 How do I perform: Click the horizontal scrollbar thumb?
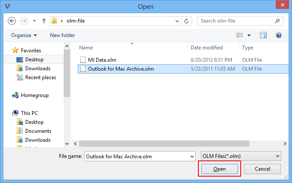pos(164,144)
